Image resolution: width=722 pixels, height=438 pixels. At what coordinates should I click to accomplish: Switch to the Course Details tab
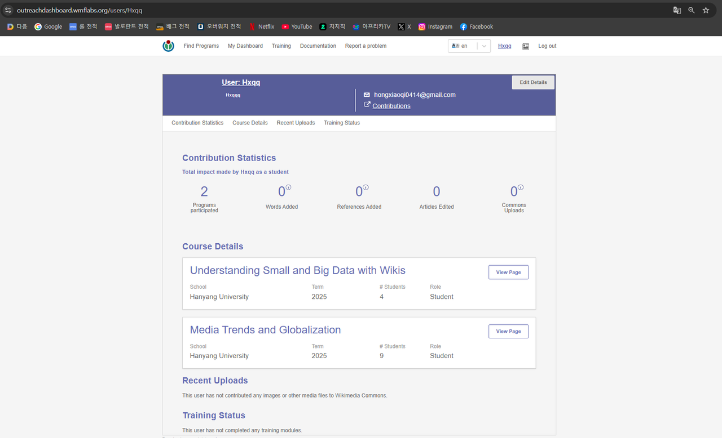(x=250, y=123)
